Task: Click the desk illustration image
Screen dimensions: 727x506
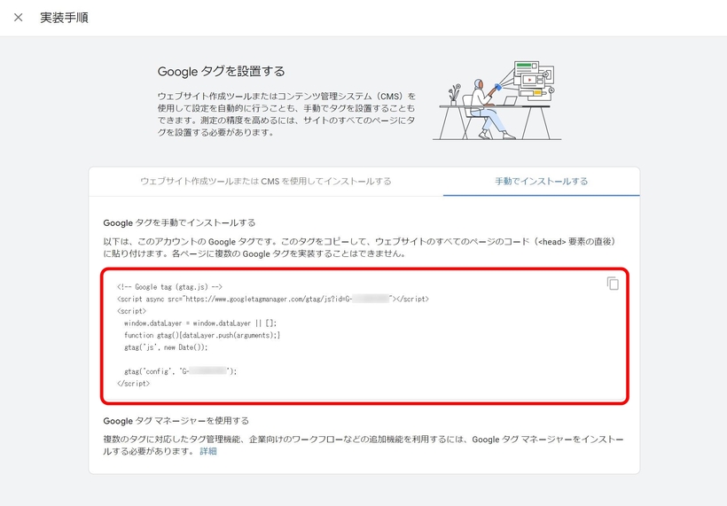Action: [x=497, y=100]
